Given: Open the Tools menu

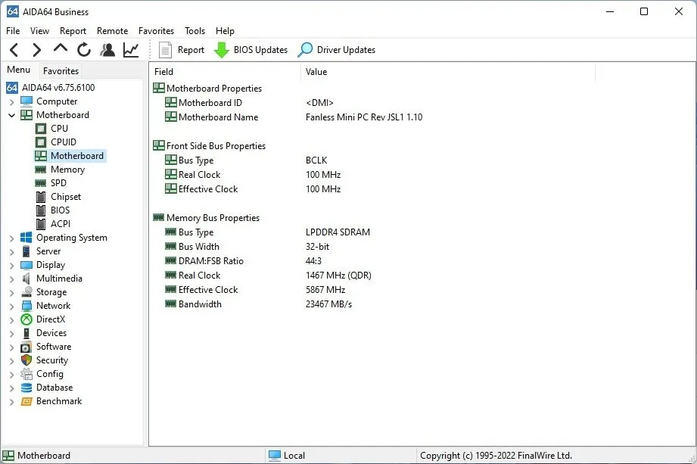Looking at the screenshot, I should point(194,31).
